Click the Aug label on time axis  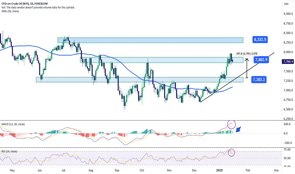[x=91, y=170]
